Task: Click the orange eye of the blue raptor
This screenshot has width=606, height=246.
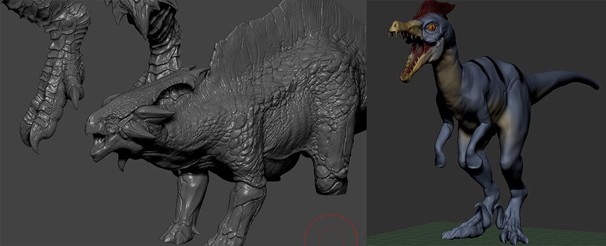Action: (432, 27)
